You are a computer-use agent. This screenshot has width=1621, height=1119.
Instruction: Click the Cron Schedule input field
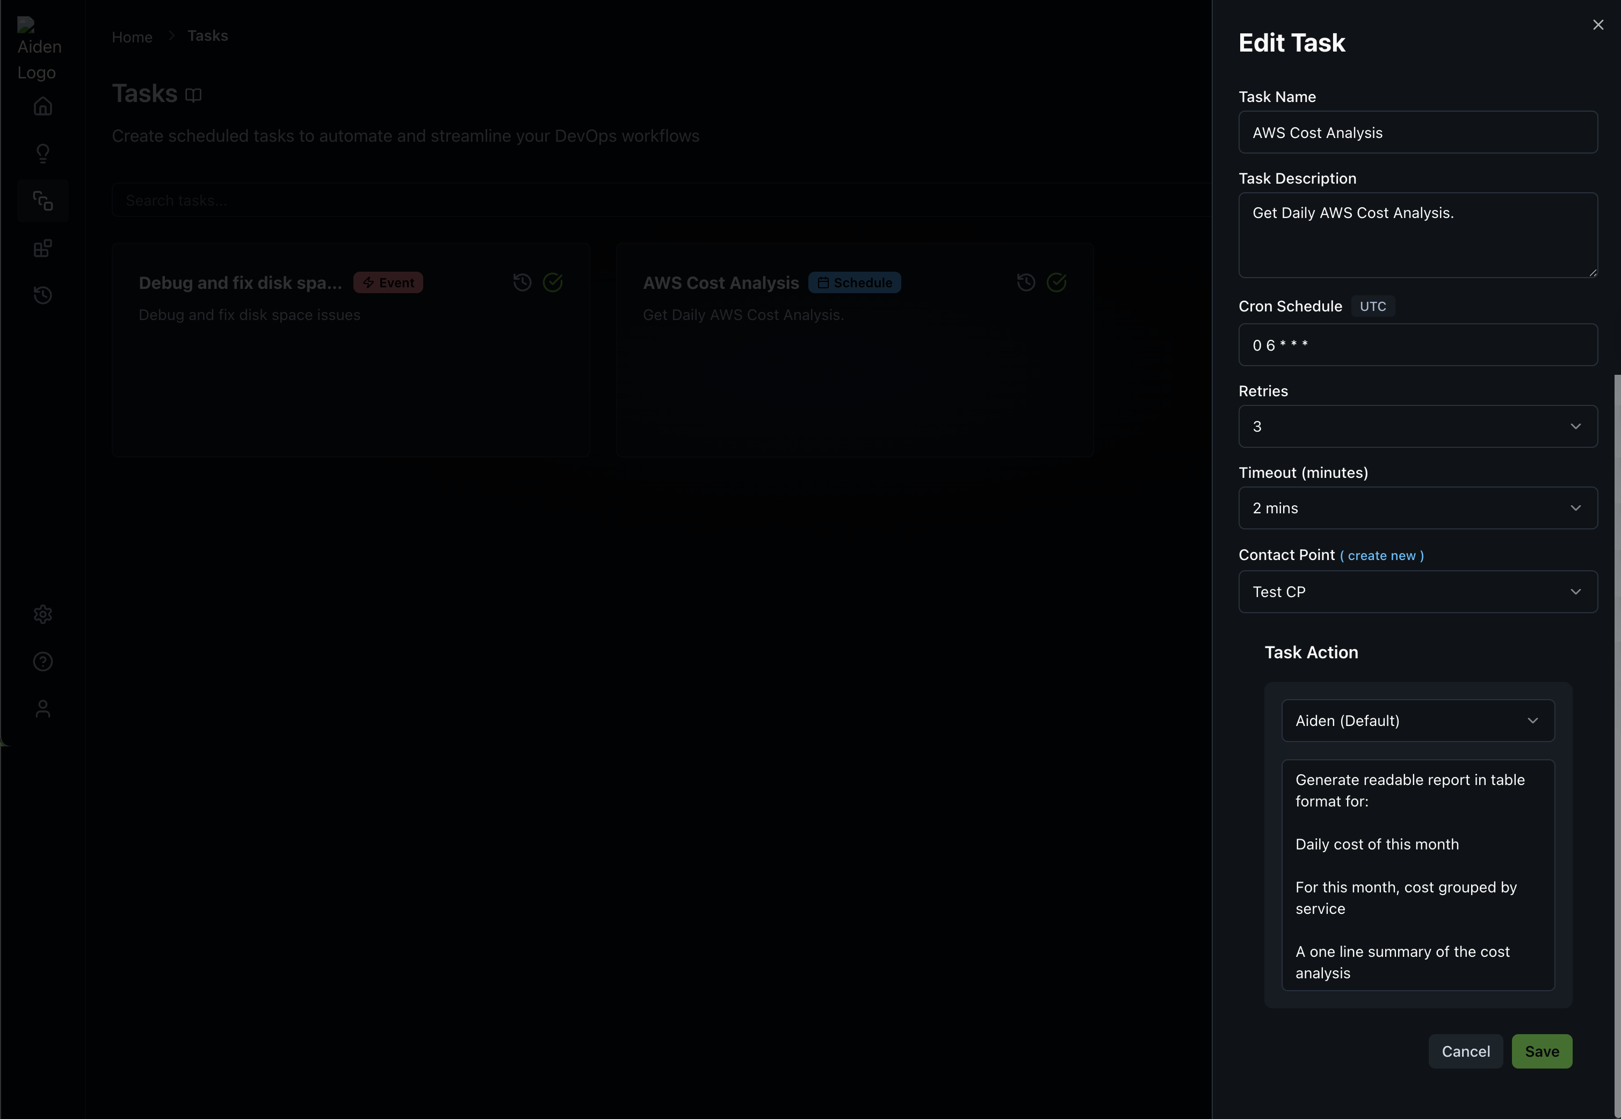pyautogui.click(x=1417, y=345)
